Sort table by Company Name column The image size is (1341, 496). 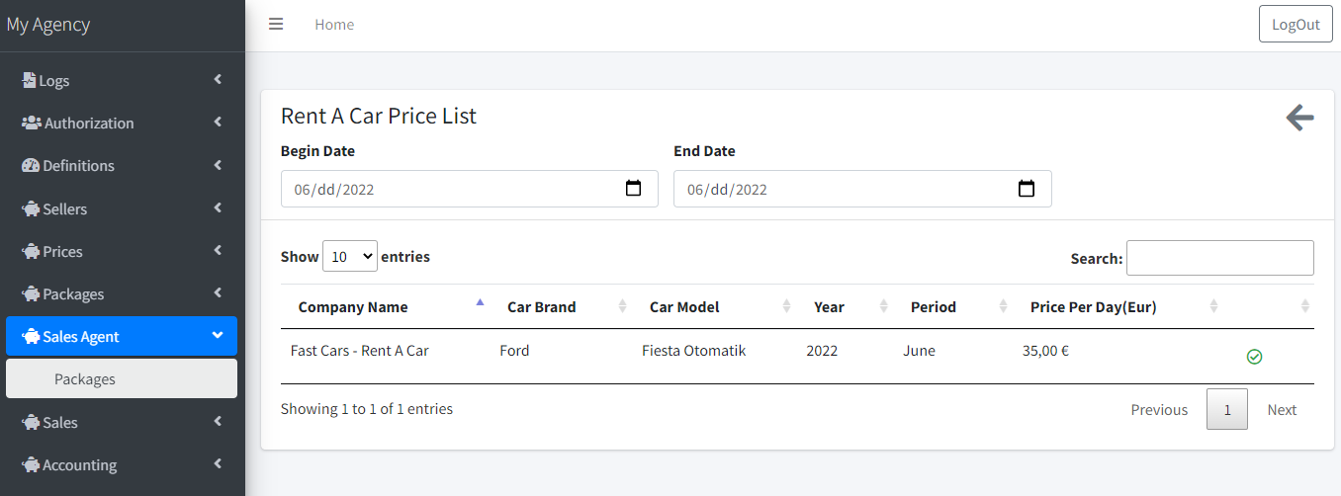[353, 306]
